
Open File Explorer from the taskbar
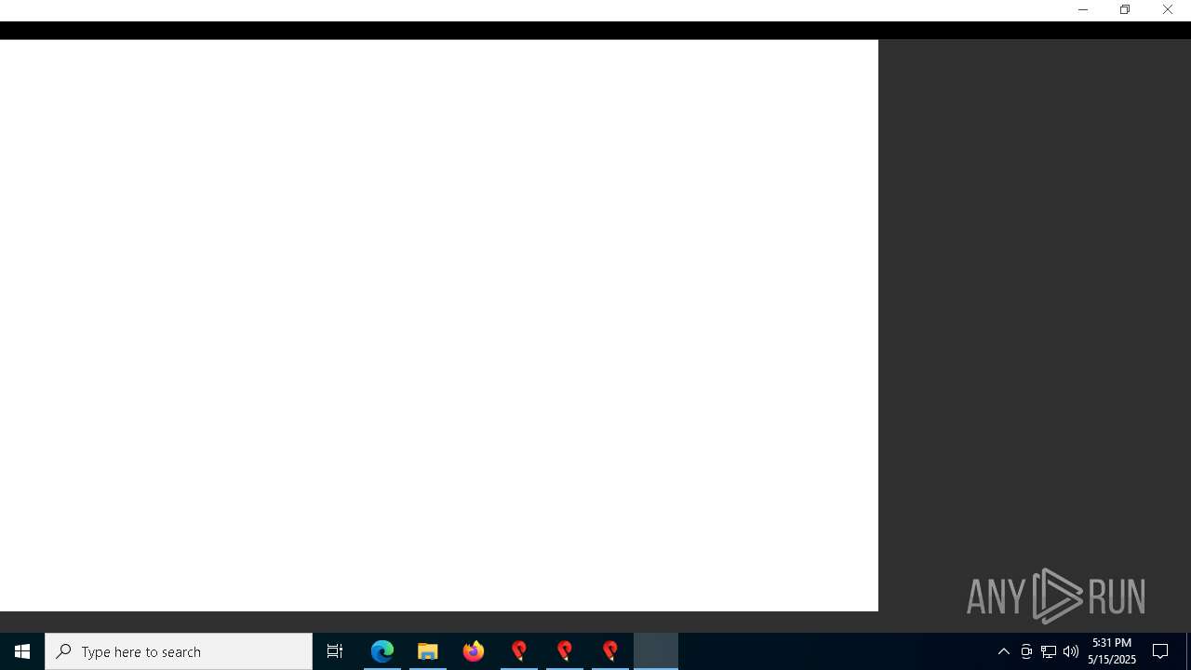click(x=428, y=651)
